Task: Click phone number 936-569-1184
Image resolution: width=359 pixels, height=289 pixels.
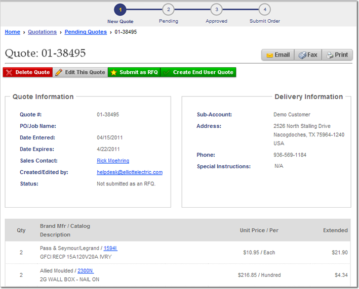Action: pos(290,155)
